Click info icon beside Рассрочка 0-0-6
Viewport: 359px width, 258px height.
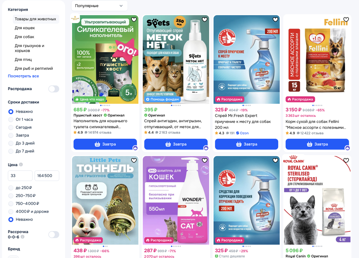click(x=22, y=237)
